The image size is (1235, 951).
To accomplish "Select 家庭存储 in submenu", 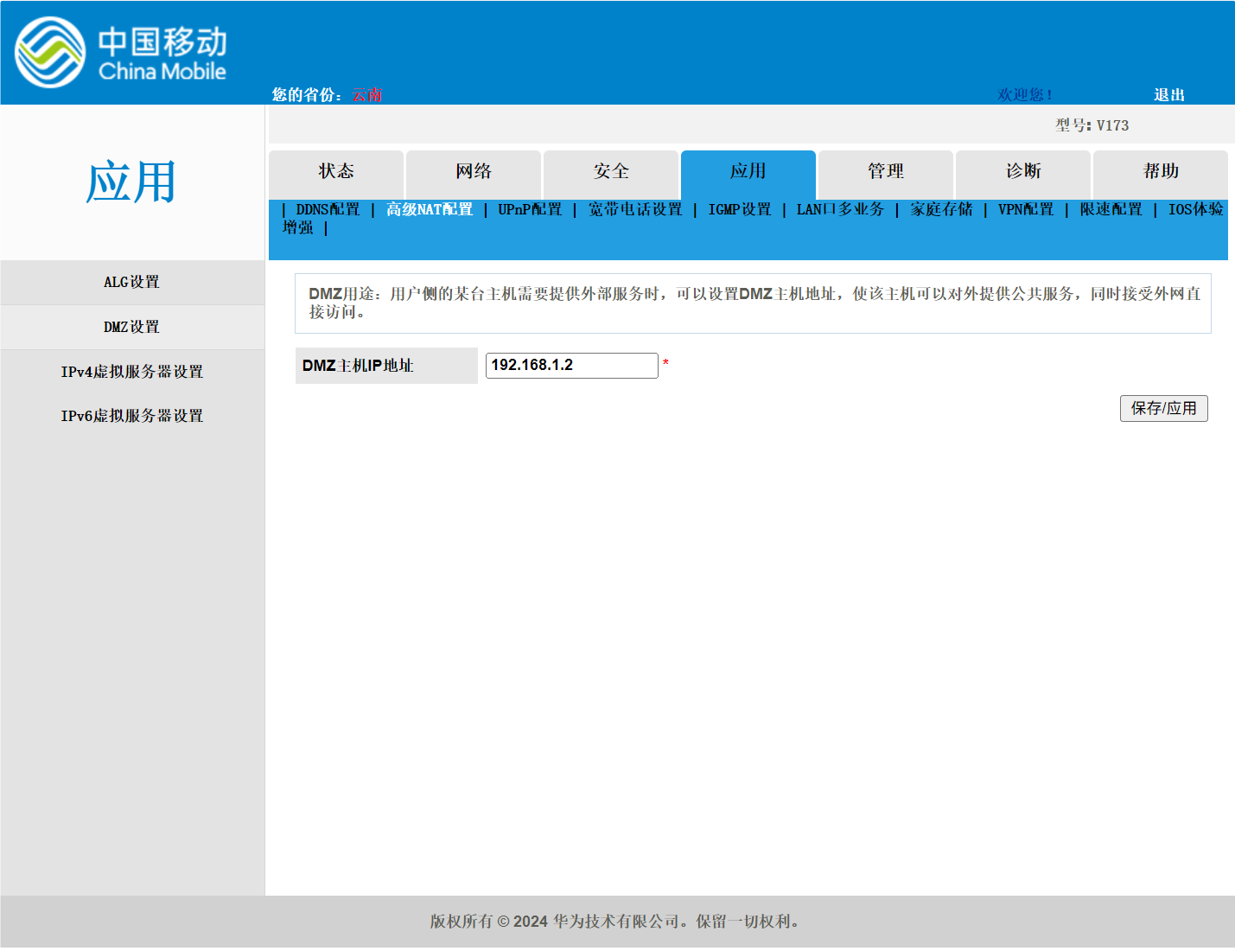I will 941,209.
